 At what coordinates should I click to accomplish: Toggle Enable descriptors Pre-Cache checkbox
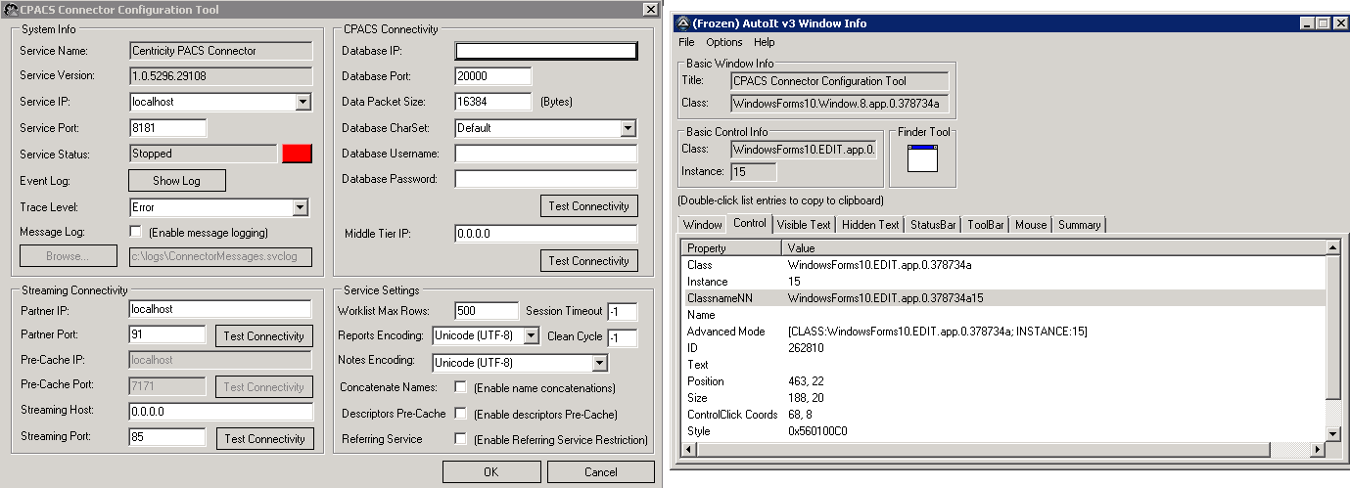(x=461, y=414)
